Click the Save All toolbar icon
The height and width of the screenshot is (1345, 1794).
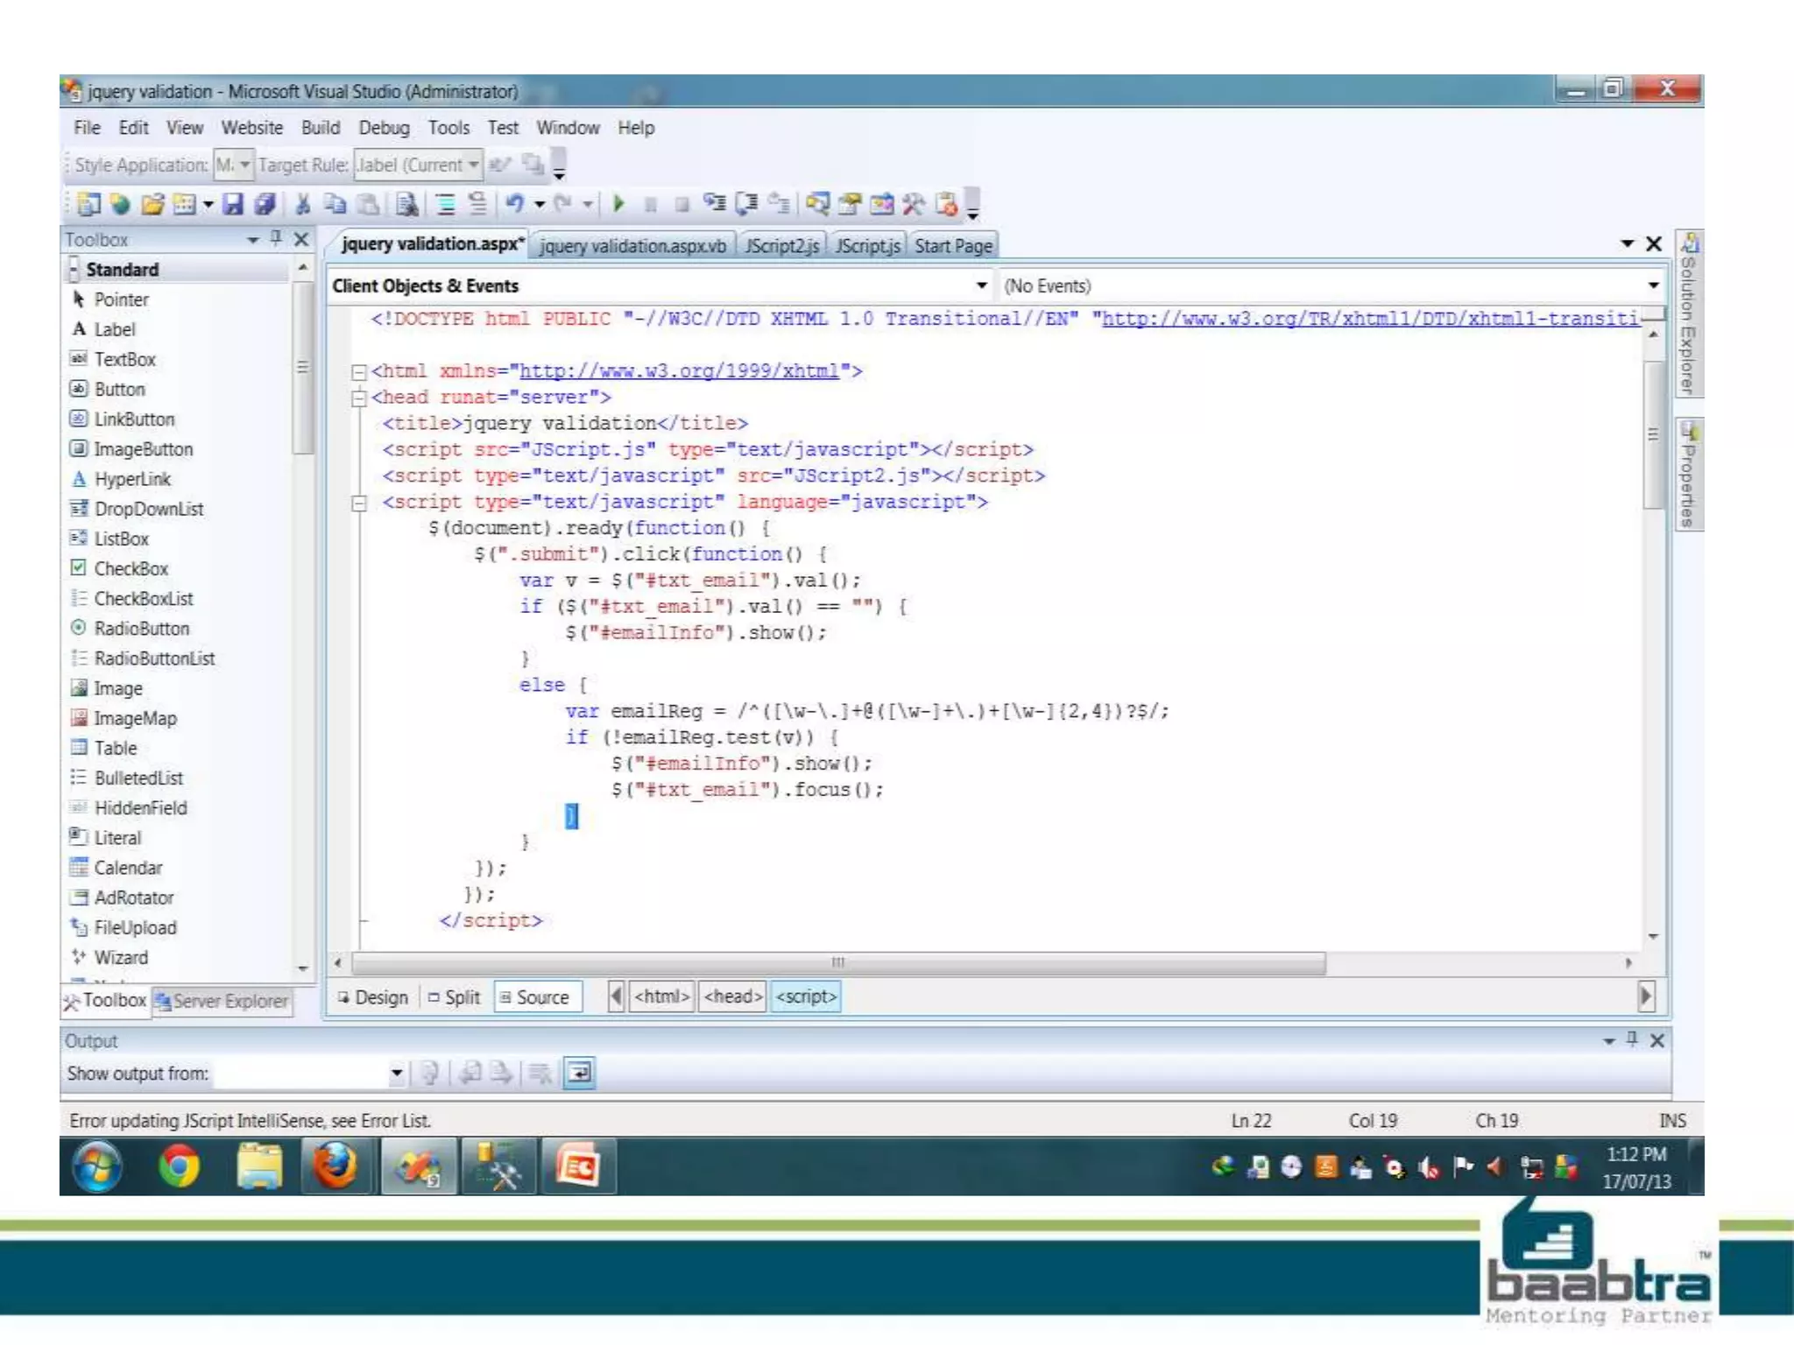(x=265, y=204)
